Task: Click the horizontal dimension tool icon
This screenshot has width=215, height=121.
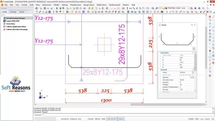Action: point(131,8)
